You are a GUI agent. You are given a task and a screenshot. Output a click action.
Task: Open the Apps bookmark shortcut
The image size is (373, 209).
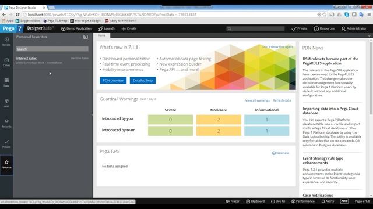tap(8, 21)
